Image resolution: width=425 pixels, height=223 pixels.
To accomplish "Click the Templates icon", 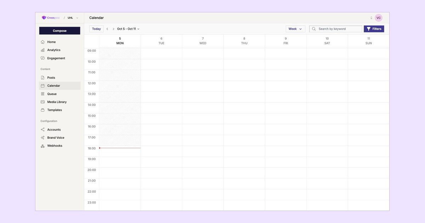I will pyautogui.click(x=42, y=110).
